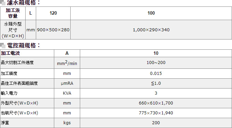Click the 電控箱規格 heading bullet icon

pyautogui.click(x=3, y=46)
